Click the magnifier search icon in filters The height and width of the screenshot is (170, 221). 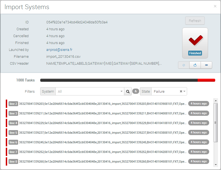click(128, 91)
